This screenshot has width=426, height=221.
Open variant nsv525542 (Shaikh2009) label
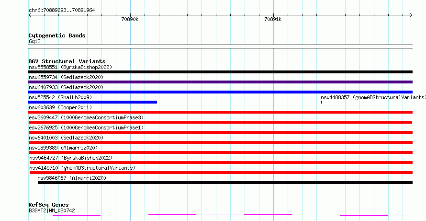pyautogui.click(x=60, y=97)
